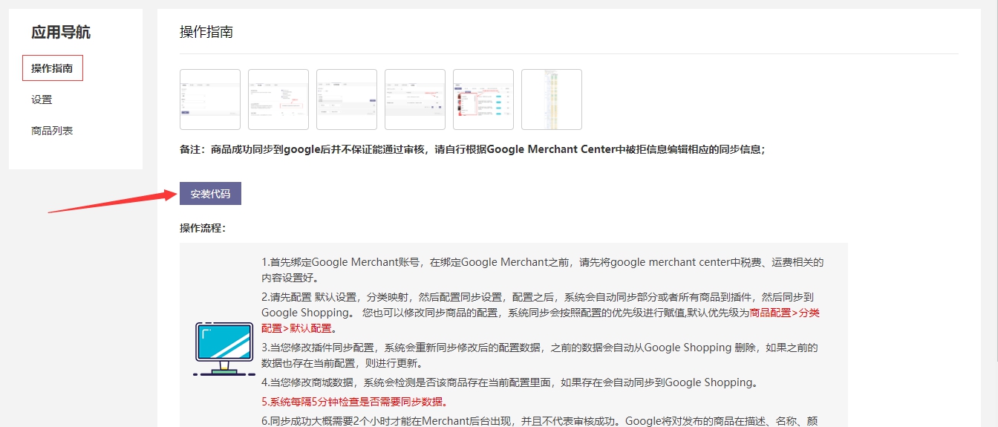Screen dimensions: 998x427
Task: Open 设置 in the sidebar navigation
Action: coord(42,100)
